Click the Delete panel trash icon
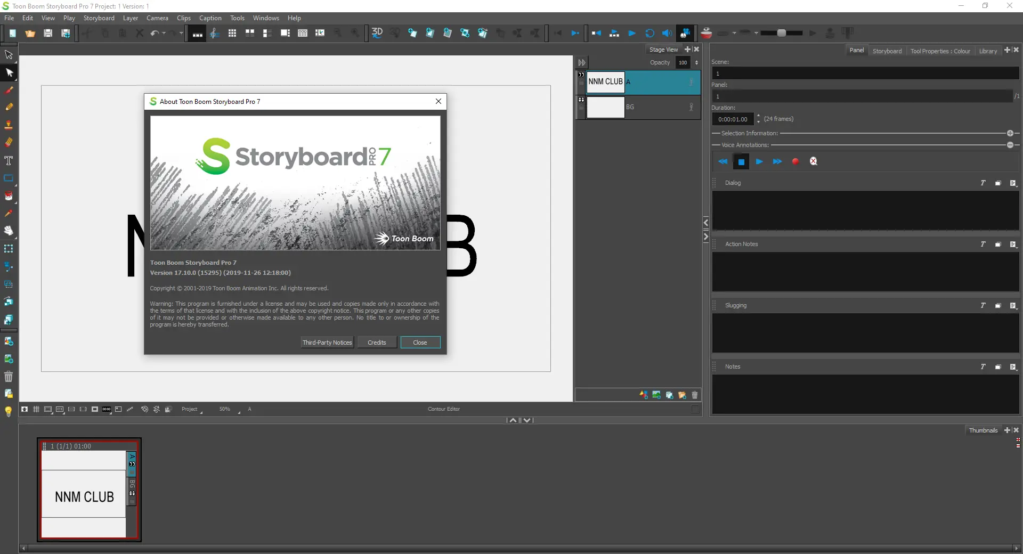 point(695,395)
